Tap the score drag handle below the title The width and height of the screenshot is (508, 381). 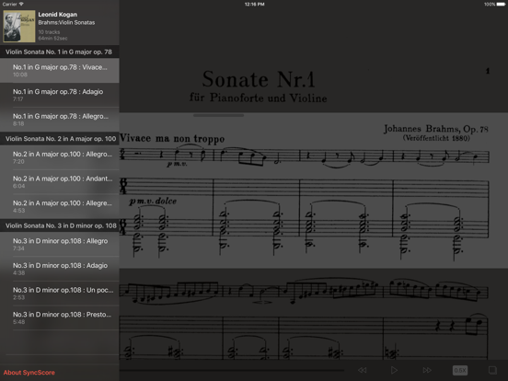(219, 115)
